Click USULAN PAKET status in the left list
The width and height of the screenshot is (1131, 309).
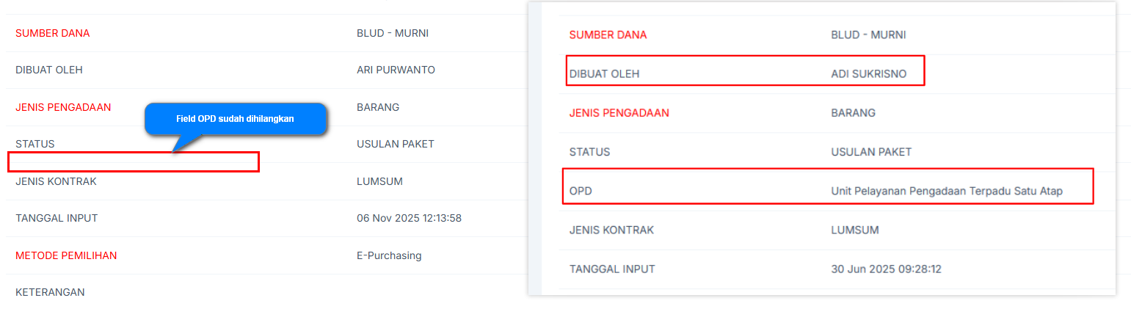396,144
